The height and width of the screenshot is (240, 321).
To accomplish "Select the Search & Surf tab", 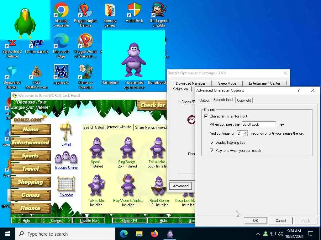I will pos(93,127).
